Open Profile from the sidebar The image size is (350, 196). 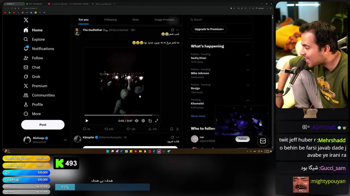33,105
